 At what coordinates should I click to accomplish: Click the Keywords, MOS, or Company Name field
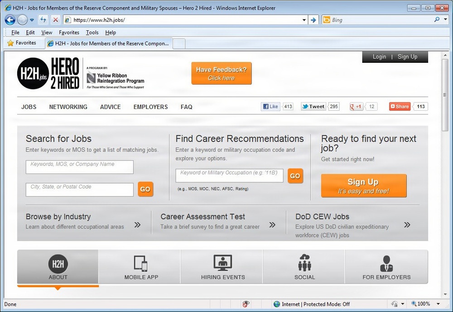coord(79,167)
